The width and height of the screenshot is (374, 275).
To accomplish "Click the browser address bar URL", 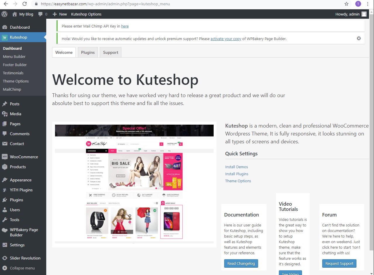I will (x=105, y=4).
